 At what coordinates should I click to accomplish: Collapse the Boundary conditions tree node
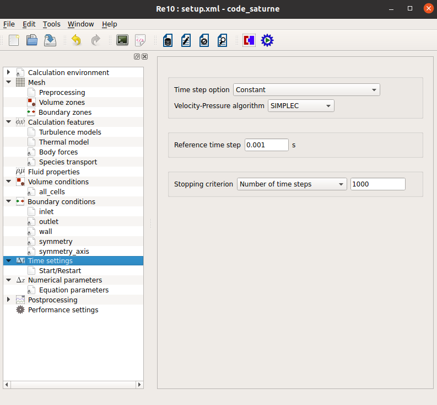pyautogui.click(x=8, y=202)
